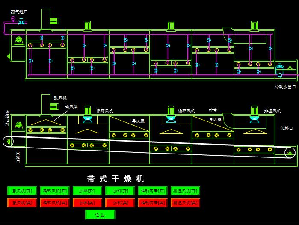
Task: Click the 加料口 label
Action: point(287,128)
